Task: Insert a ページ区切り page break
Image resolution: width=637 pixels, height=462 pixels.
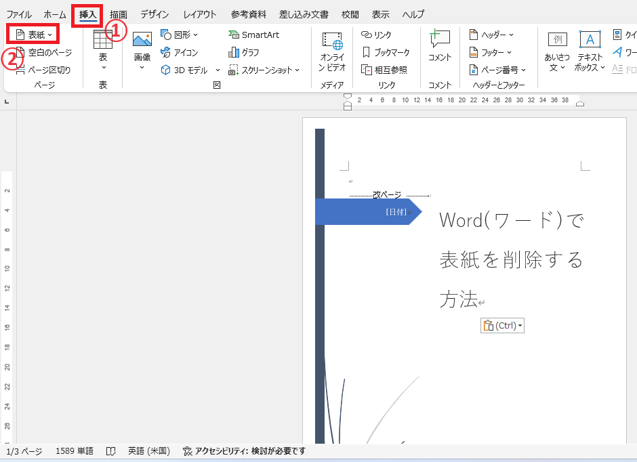Action: (x=43, y=70)
